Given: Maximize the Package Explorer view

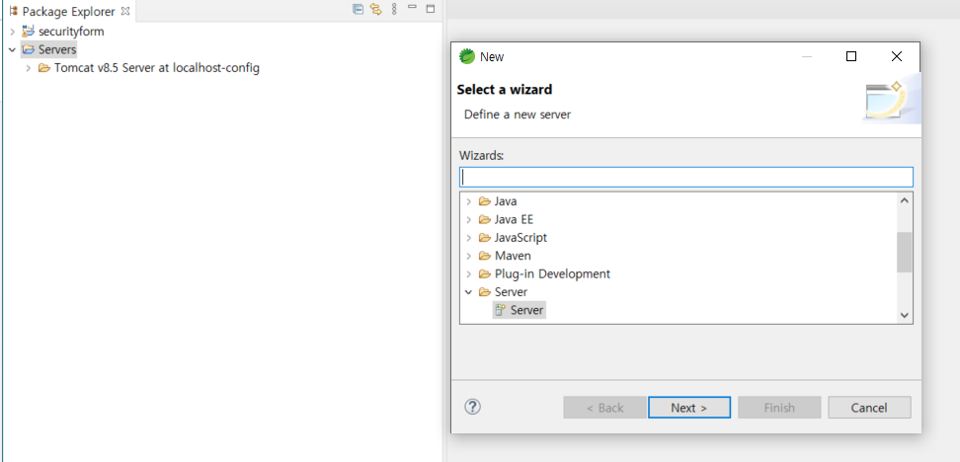Looking at the screenshot, I should (431, 9).
